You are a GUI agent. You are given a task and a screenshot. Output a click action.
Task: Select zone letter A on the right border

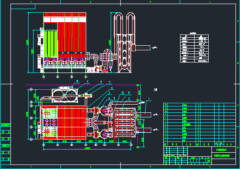(238, 21)
